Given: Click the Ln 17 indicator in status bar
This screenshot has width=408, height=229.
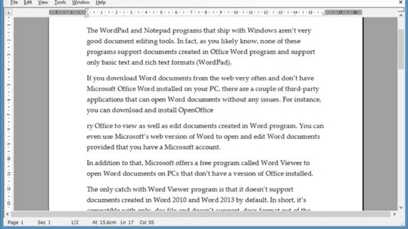Looking at the screenshot, I should click(x=127, y=223).
